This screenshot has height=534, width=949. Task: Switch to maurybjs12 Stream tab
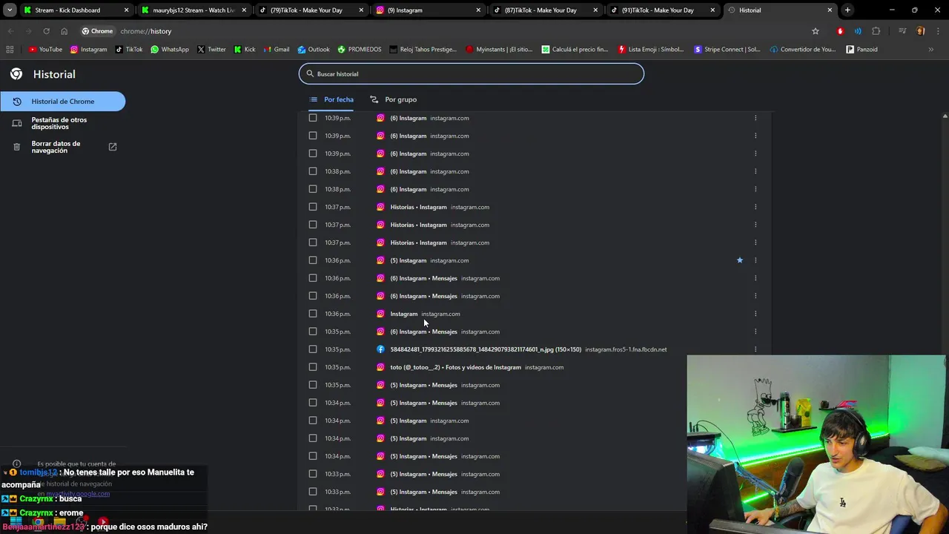(x=194, y=10)
